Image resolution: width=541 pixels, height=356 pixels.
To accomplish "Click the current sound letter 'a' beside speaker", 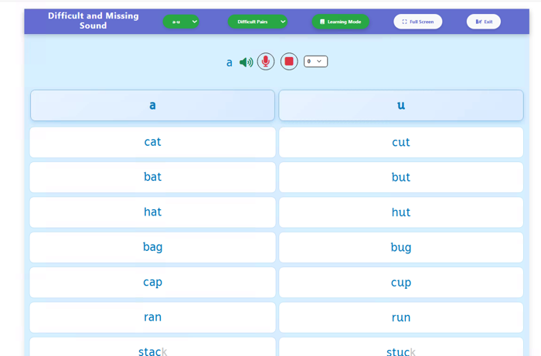I will point(229,63).
